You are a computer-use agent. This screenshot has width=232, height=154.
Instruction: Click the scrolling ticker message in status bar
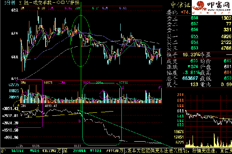click(x=178, y=151)
